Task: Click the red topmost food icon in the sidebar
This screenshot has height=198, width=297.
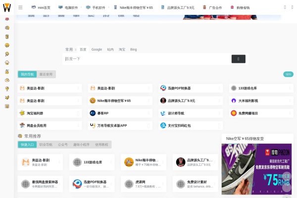Action: point(7,19)
